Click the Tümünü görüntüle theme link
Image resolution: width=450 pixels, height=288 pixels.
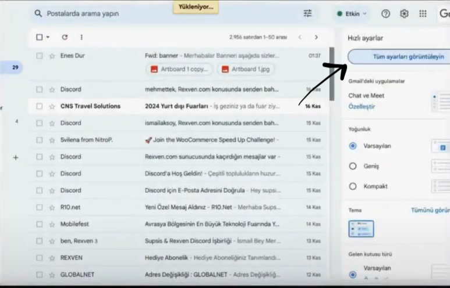click(x=430, y=210)
